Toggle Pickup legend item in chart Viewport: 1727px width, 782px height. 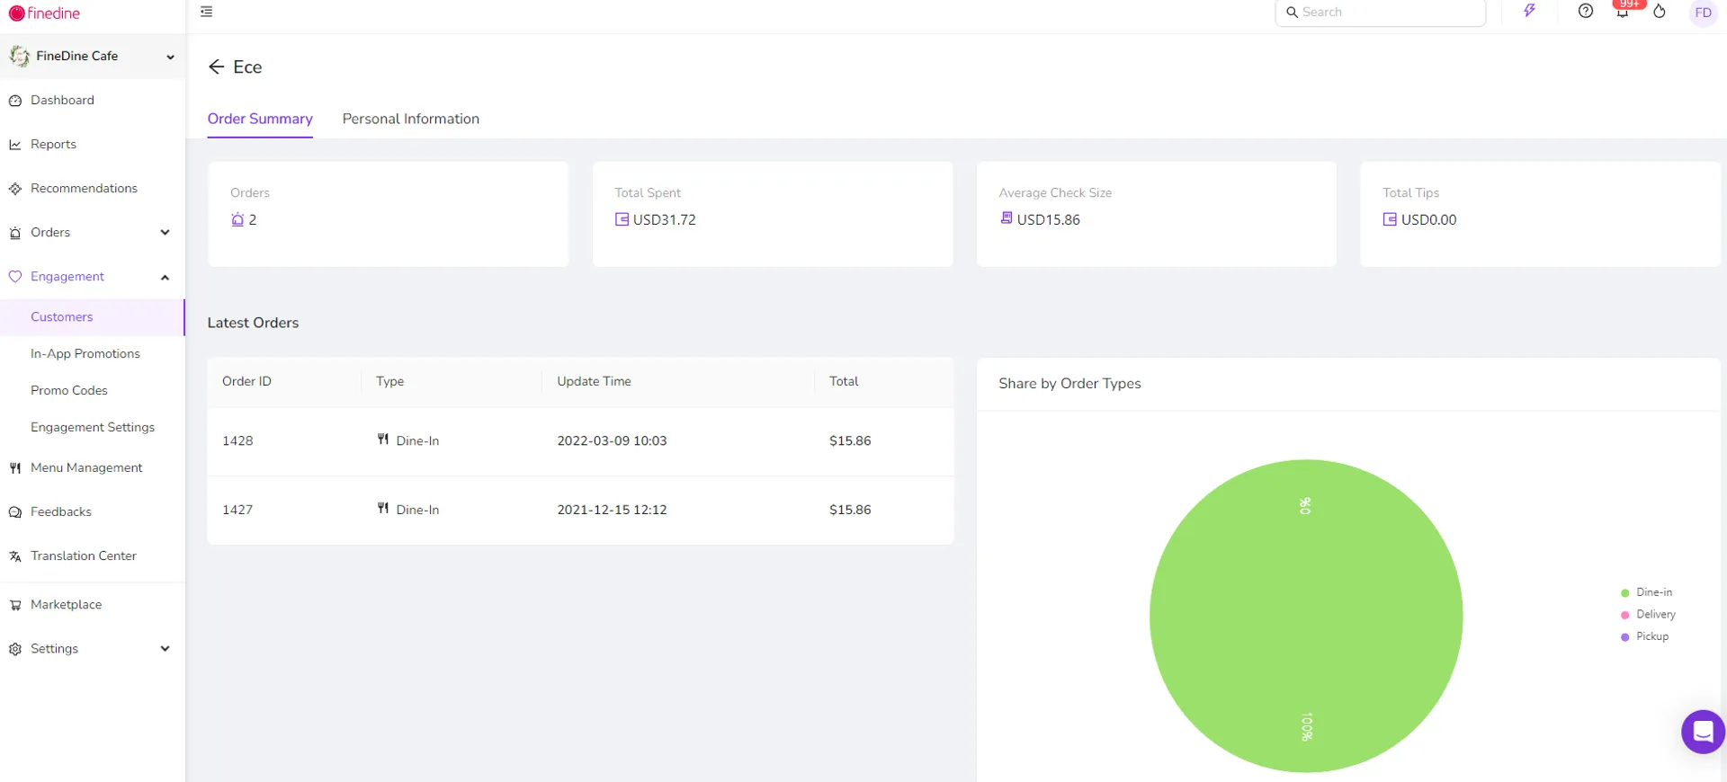pyautogui.click(x=1644, y=636)
